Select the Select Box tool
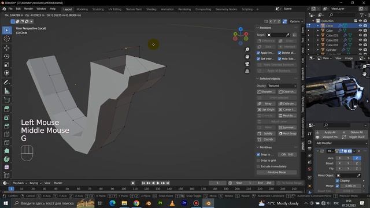 pos(6,30)
